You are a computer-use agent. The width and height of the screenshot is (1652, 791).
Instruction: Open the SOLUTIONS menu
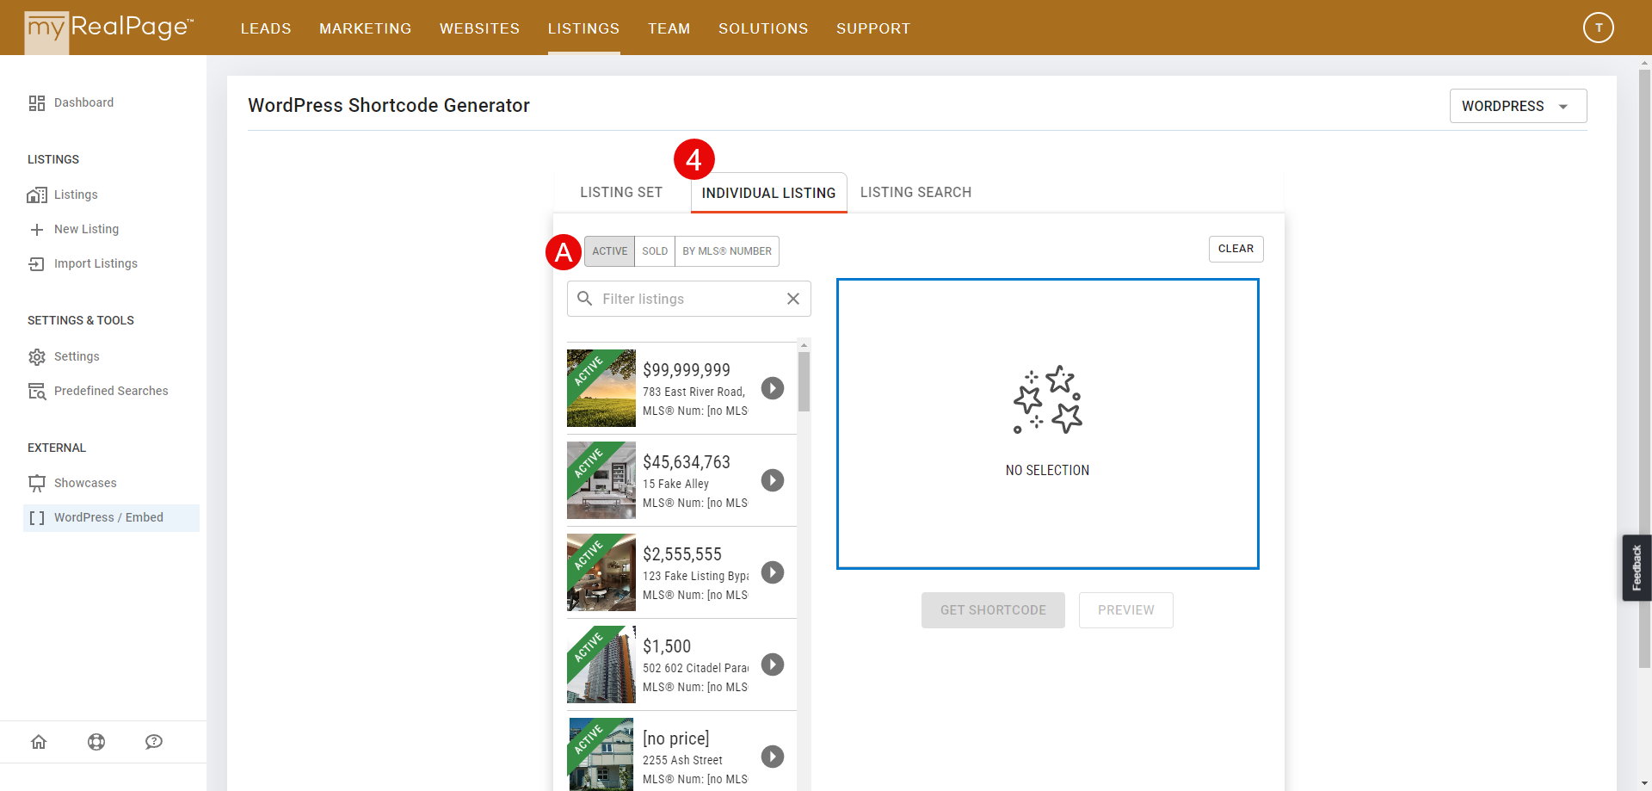click(x=763, y=28)
